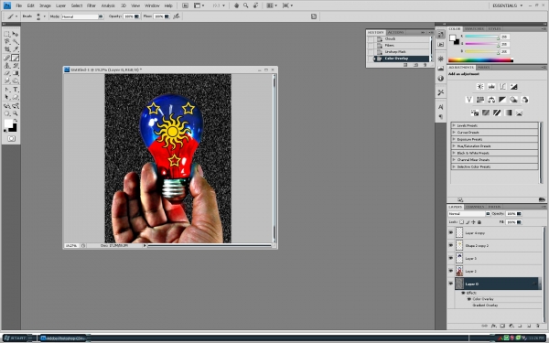Expand the Selective Color Presets list
This screenshot has width=549, height=343.
tap(454, 166)
